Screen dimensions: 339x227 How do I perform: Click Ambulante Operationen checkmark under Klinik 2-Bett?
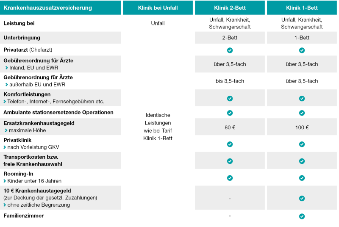[x=230, y=113]
